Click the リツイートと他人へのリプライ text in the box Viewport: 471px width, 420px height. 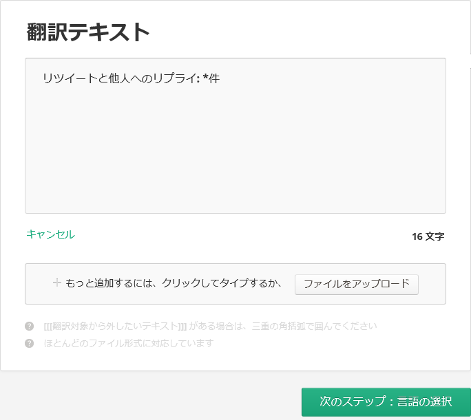click(x=117, y=78)
